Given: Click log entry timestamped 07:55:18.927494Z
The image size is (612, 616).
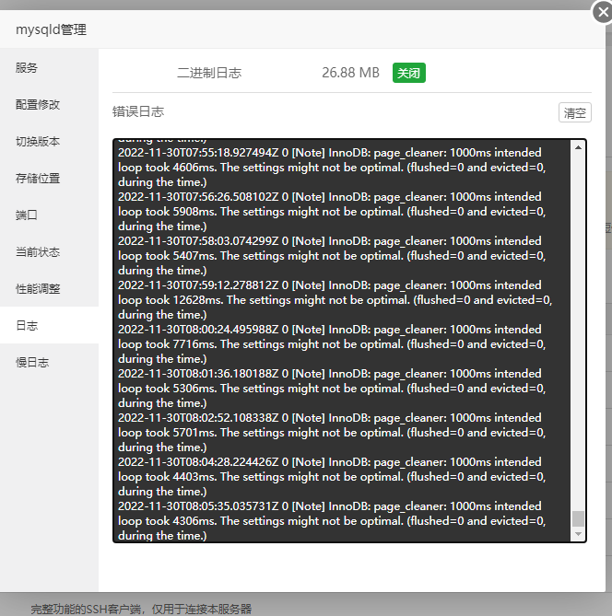Looking at the screenshot, I should (x=332, y=168).
